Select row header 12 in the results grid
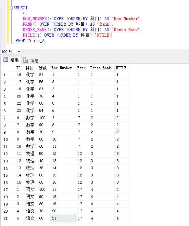189x226 pixels. 8,154
